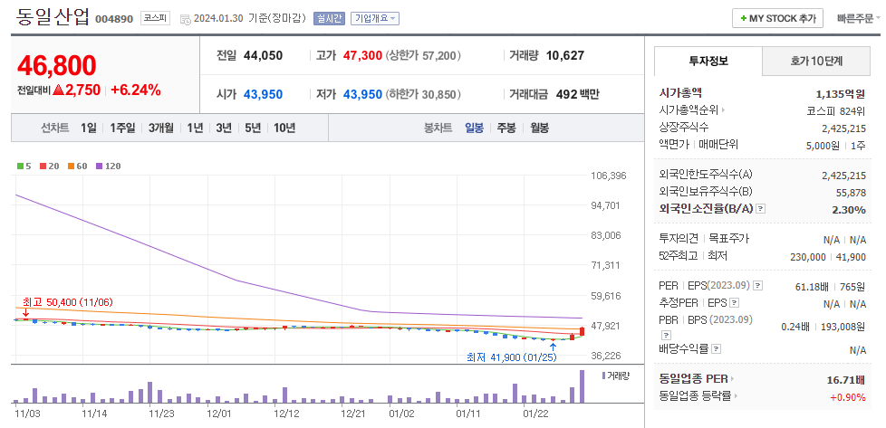Screen dimensions: 886x428
Task: Select the 3개월 line chart period
Action: coord(161,128)
